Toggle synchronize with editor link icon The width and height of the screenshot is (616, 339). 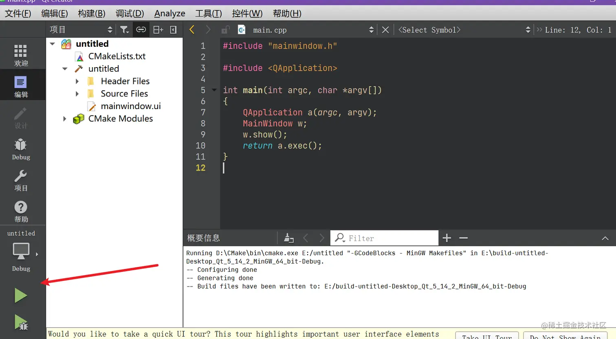click(141, 30)
